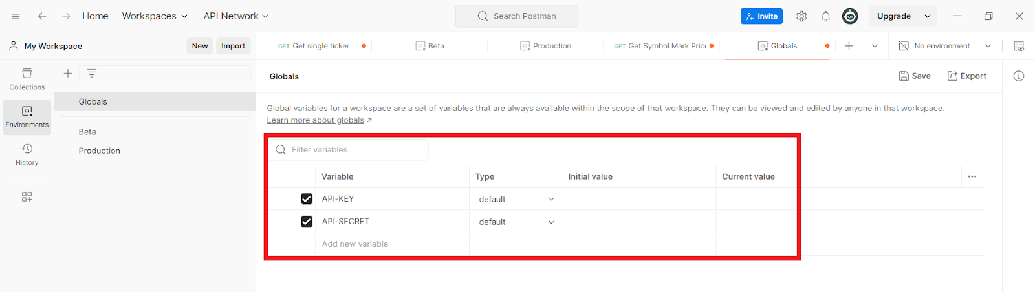Open the user avatar menu
1035x292 pixels.
point(850,16)
